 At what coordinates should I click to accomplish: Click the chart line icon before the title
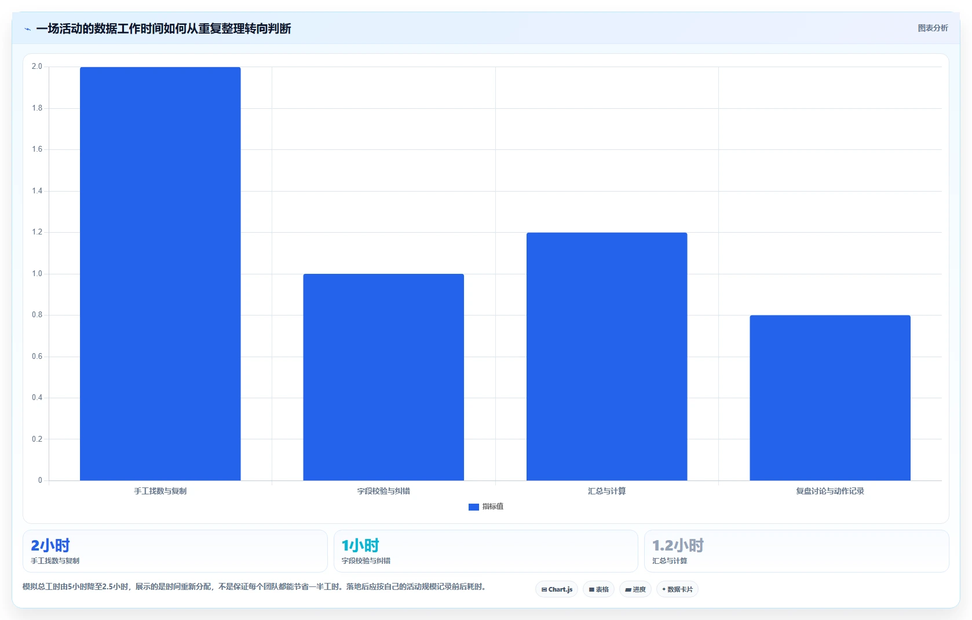click(27, 29)
